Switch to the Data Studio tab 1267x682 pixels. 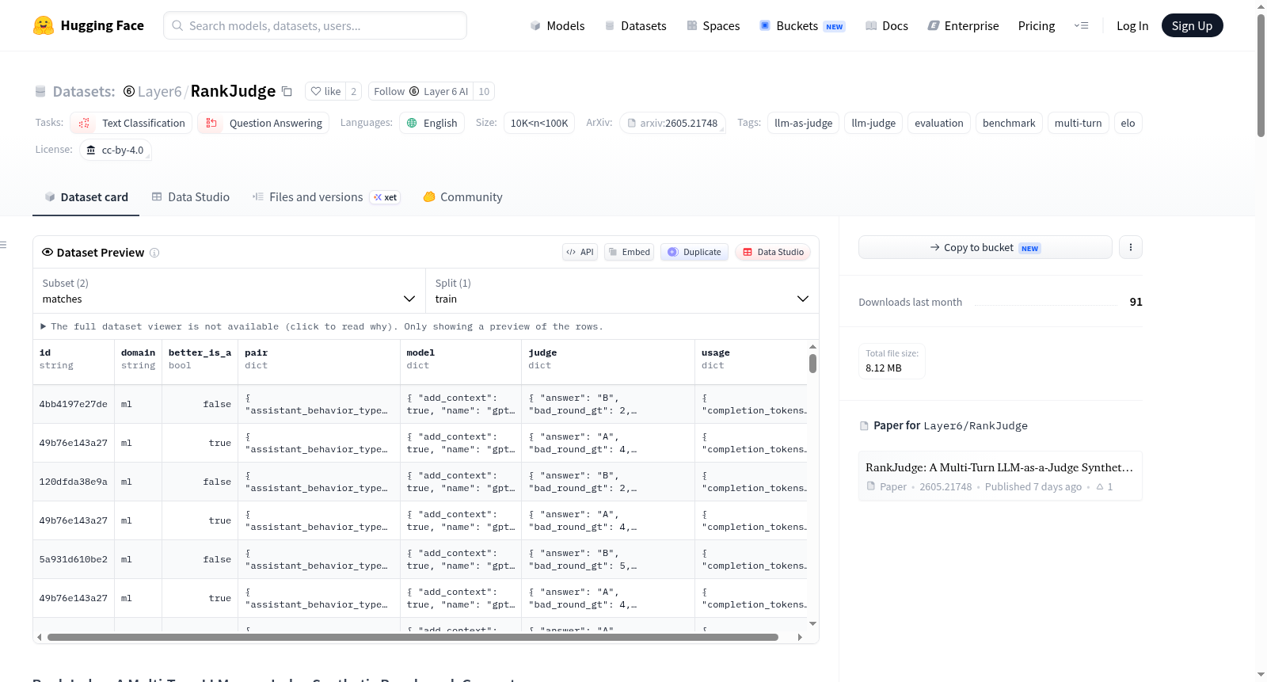click(x=191, y=197)
